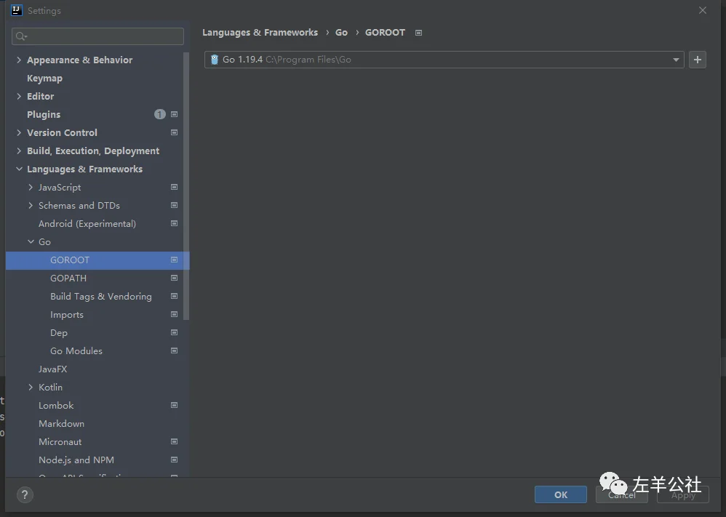The height and width of the screenshot is (517, 726).
Task: Collapse the Go settings tree node
Action: click(31, 241)
